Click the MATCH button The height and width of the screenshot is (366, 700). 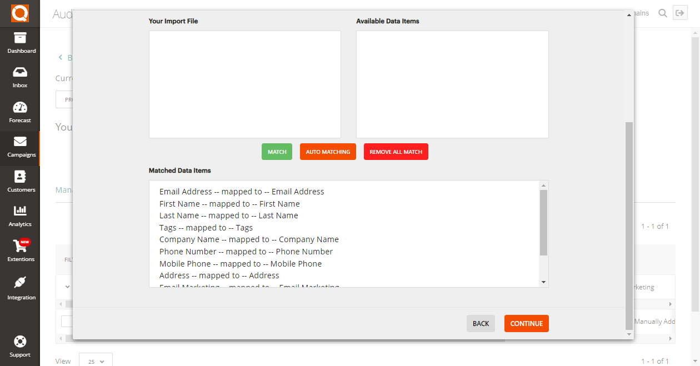pos(277,151)
